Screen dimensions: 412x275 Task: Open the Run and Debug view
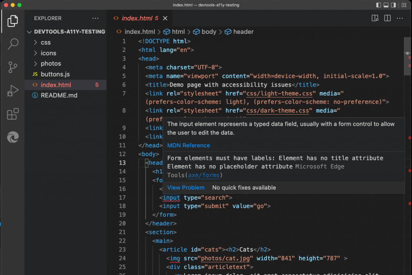point(12,91)
